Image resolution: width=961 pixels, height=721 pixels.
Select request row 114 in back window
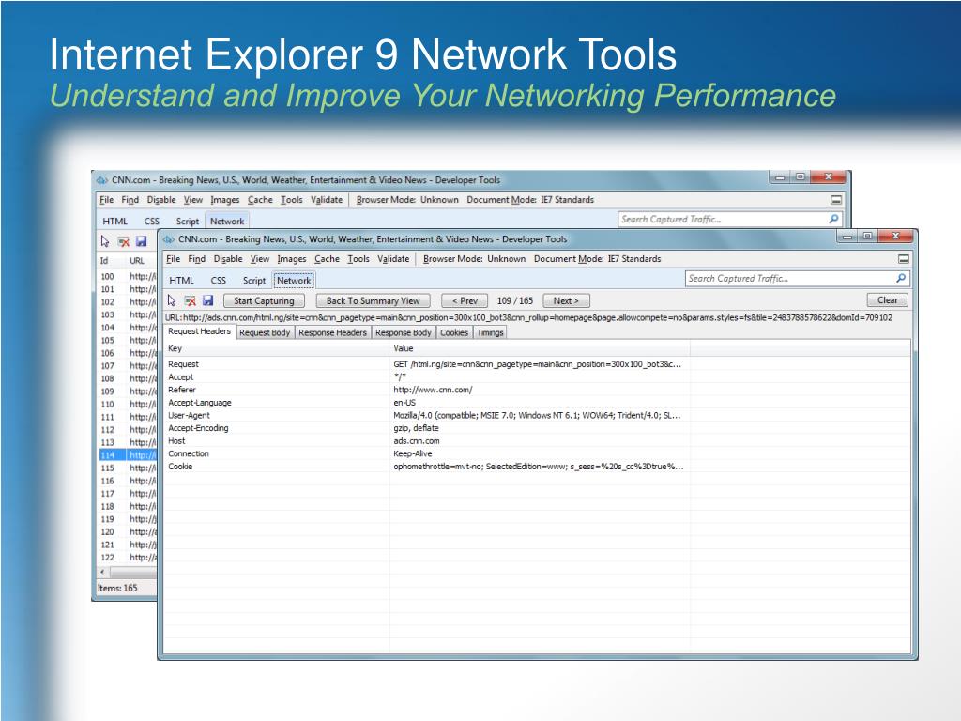point(128,455)
